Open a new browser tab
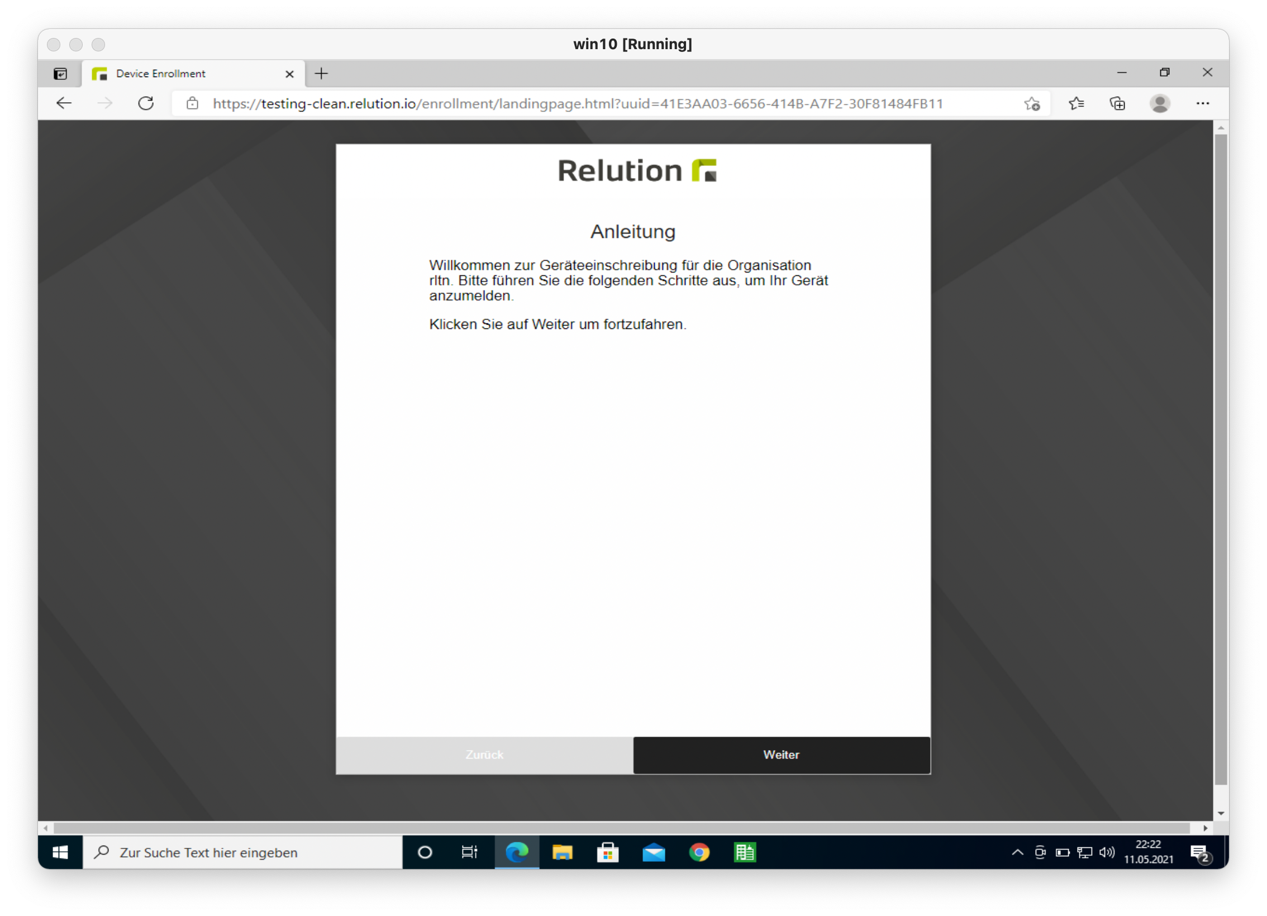Screen dimensions: 1267x916 321,74
